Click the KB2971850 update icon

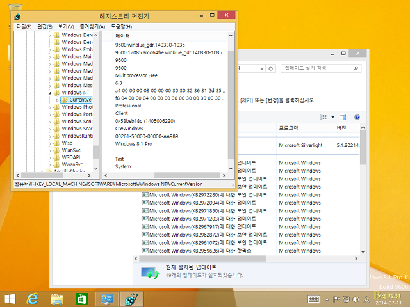click(145, 210)
